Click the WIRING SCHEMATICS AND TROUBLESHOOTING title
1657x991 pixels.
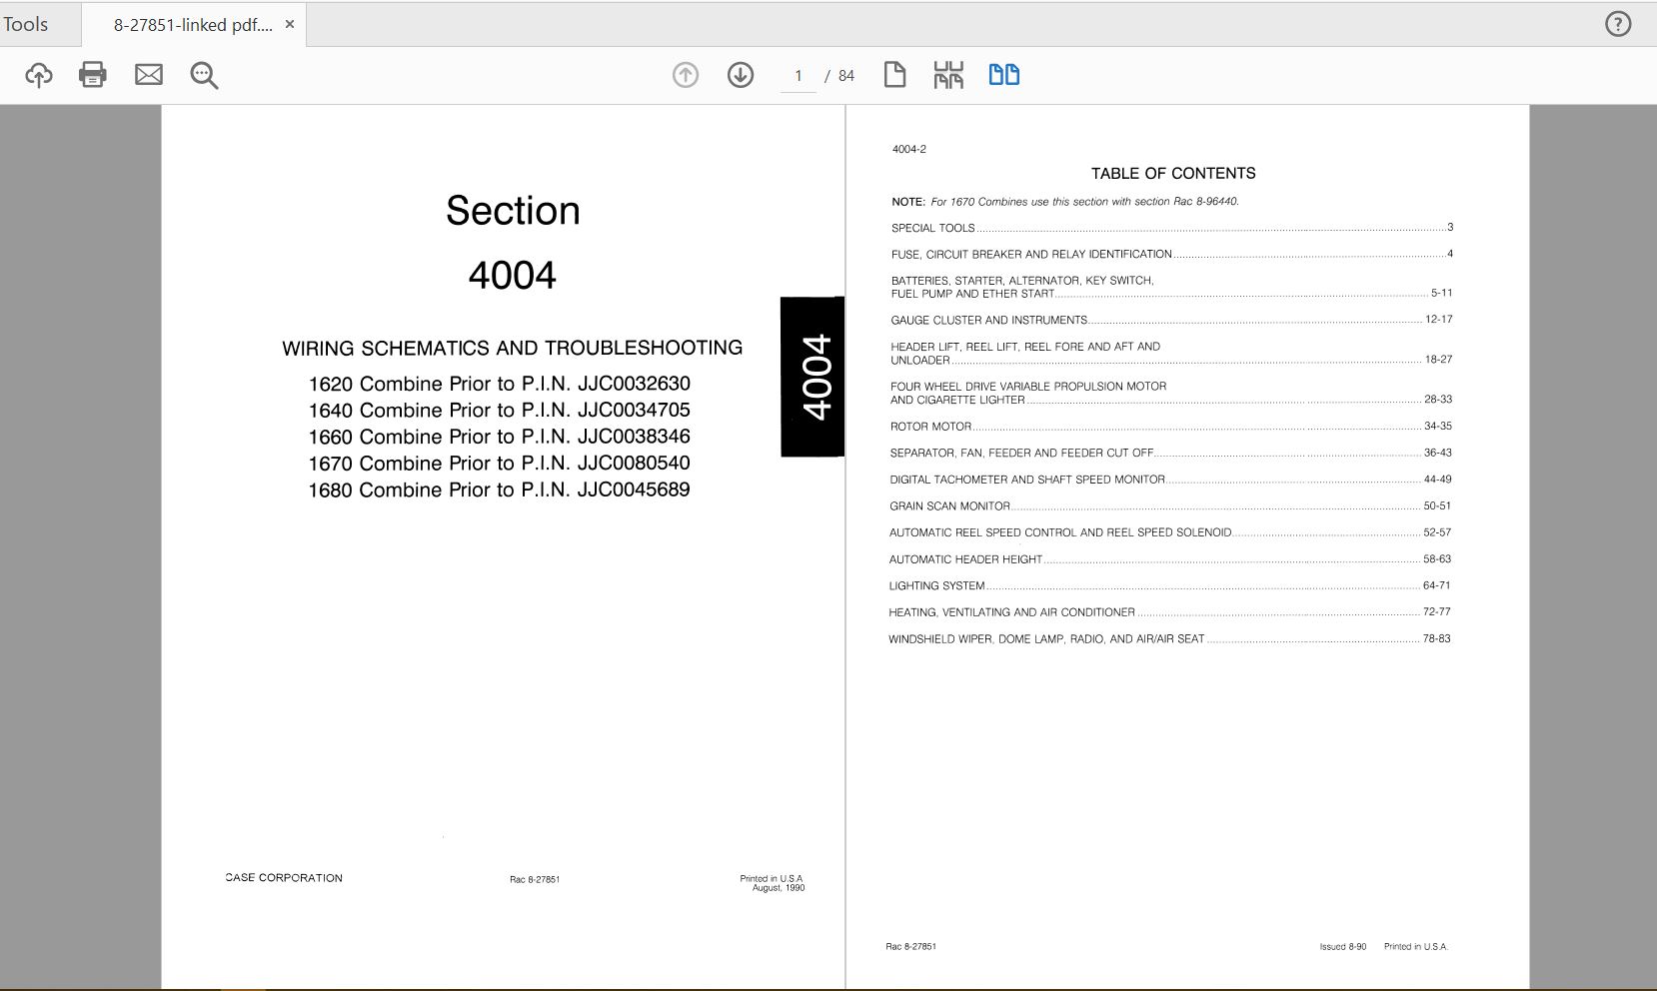512,348
